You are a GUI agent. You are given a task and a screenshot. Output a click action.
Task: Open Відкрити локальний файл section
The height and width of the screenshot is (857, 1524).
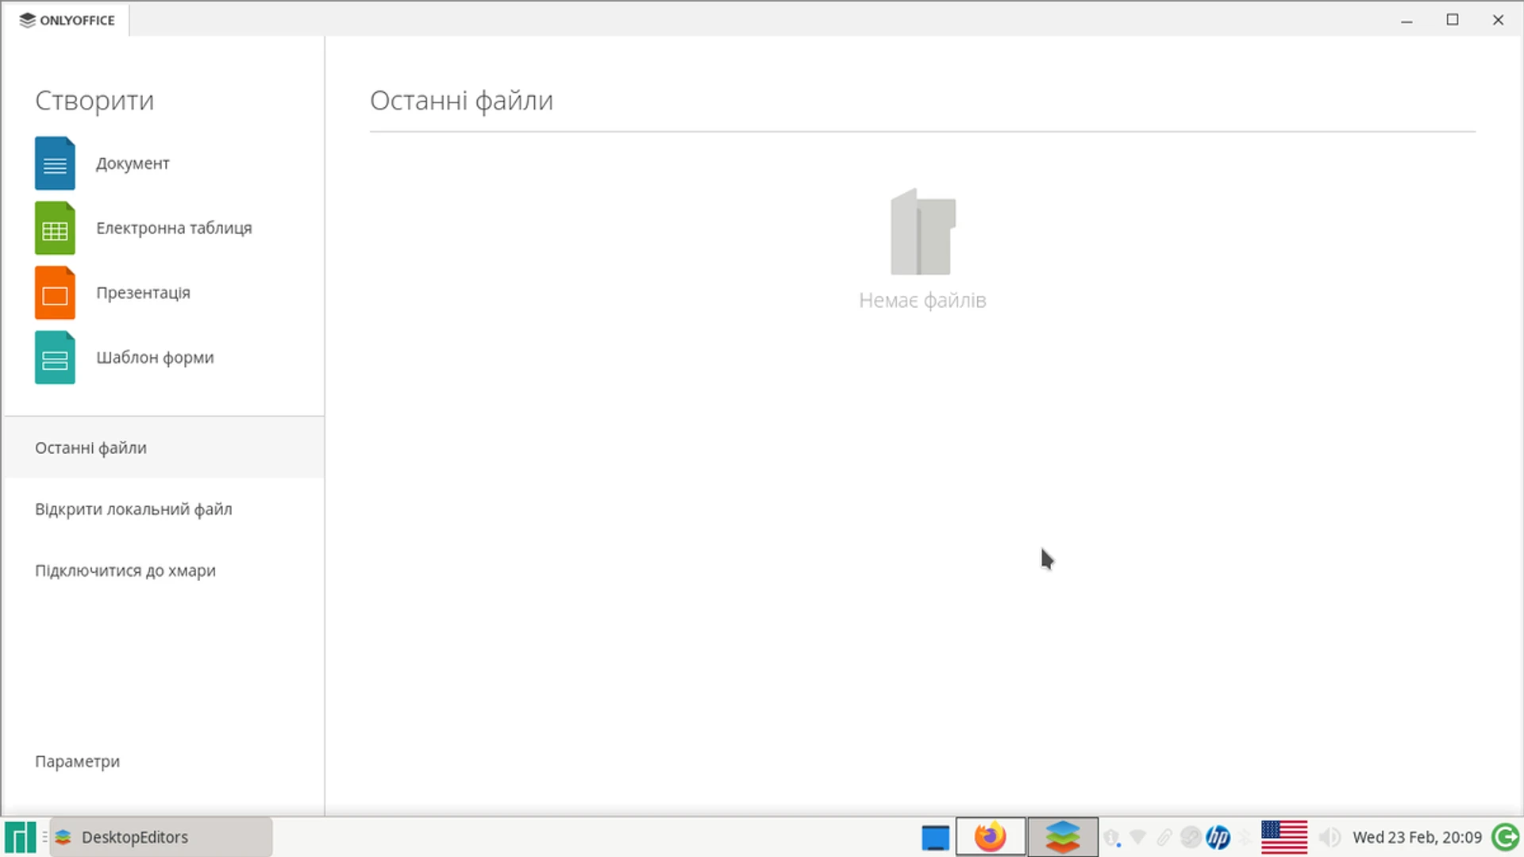[164, 509]
